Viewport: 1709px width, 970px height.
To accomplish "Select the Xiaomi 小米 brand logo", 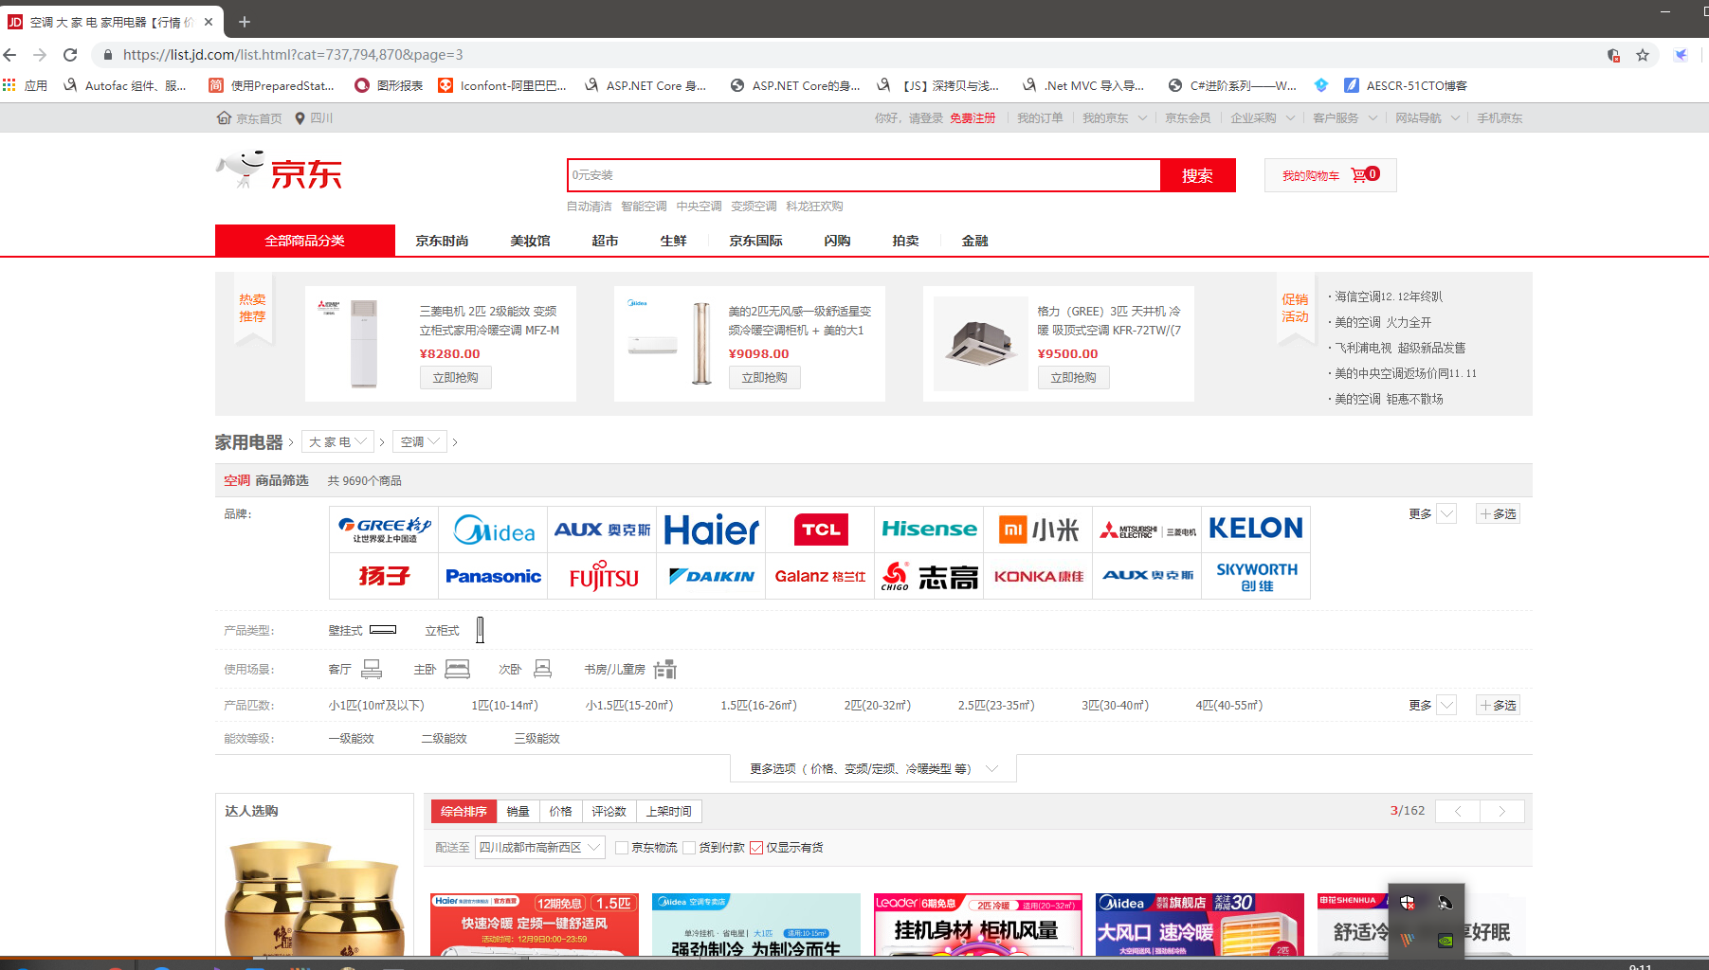I will 1038,530.
